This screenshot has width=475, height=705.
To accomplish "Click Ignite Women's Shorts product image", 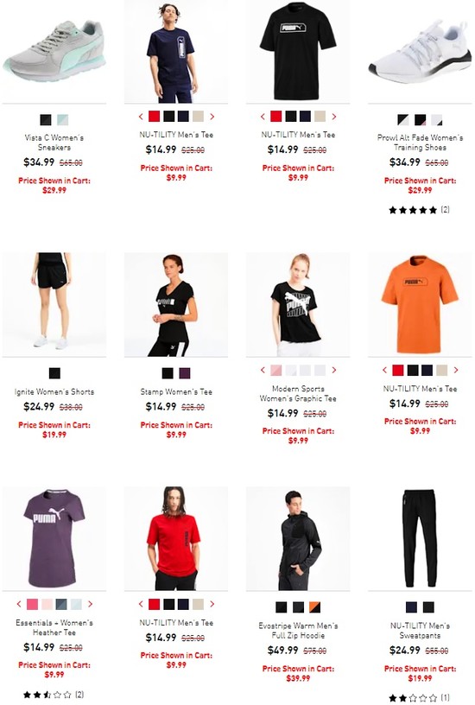I will pos(54,304).
